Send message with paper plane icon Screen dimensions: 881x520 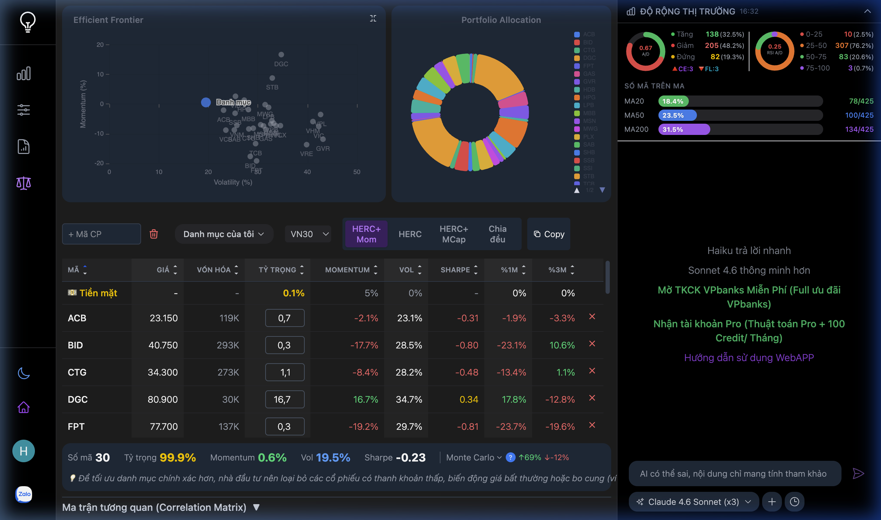(858, 473)
